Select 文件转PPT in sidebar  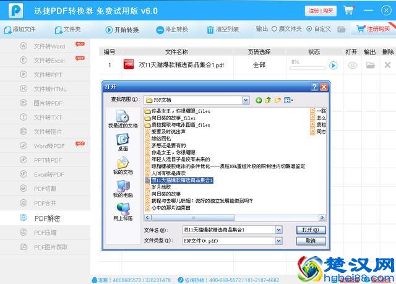tap(45, 74)
